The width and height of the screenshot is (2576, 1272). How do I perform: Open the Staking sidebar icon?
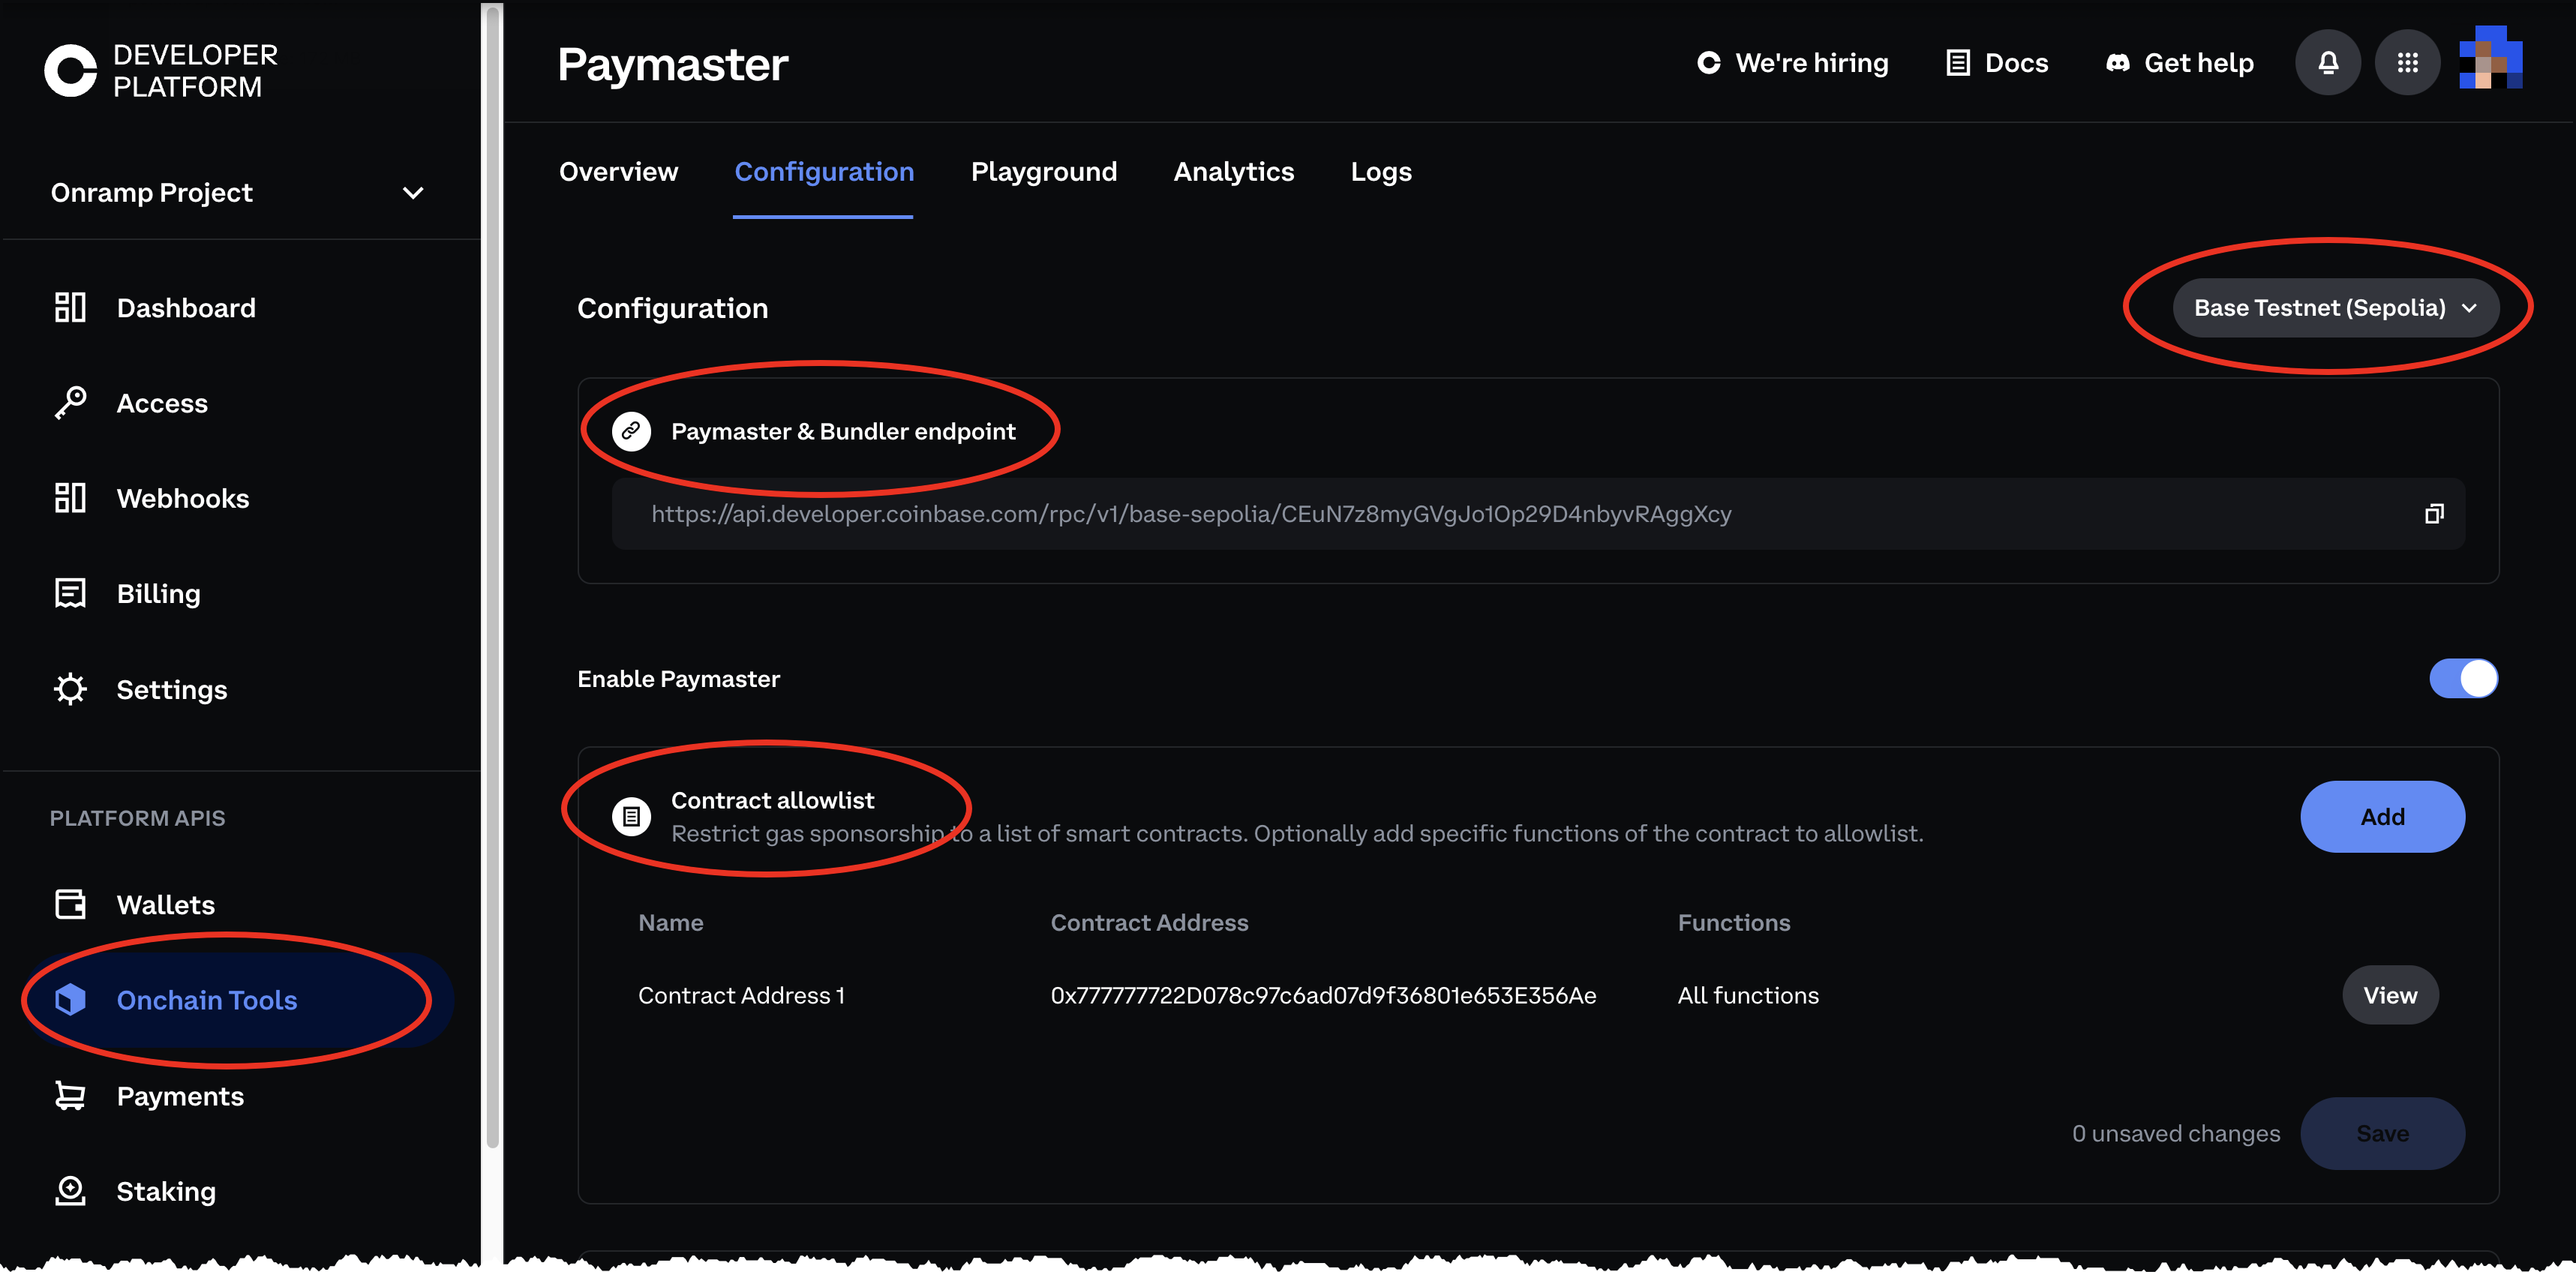[x=70, y=1191]
